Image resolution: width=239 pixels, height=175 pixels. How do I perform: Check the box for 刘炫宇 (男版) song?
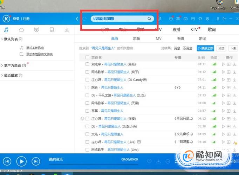click(87, 64)
